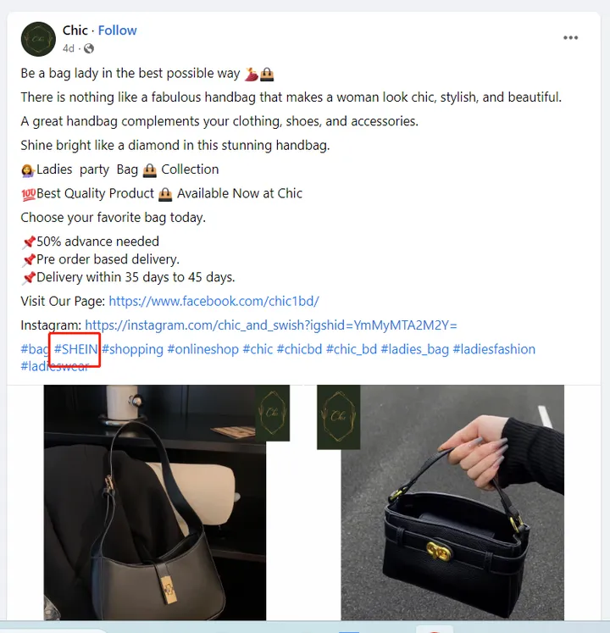This screenshot has height=633, width=610.
Task: Open the #SHEIN hashtag
Action: click(76, 349)
